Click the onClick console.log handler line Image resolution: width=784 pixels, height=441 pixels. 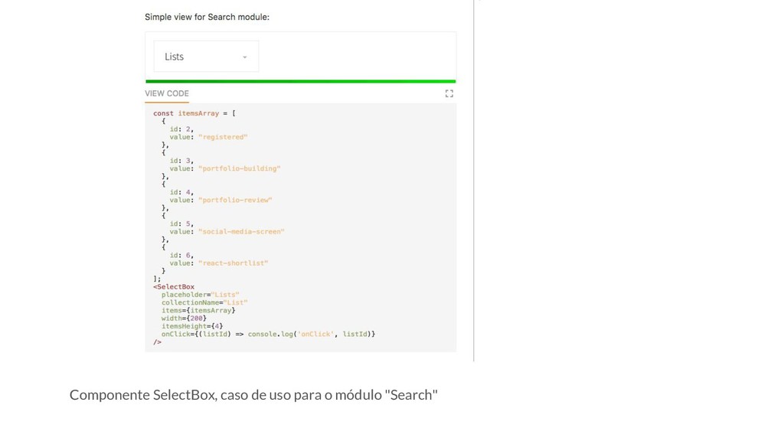[x=268, y=334]
